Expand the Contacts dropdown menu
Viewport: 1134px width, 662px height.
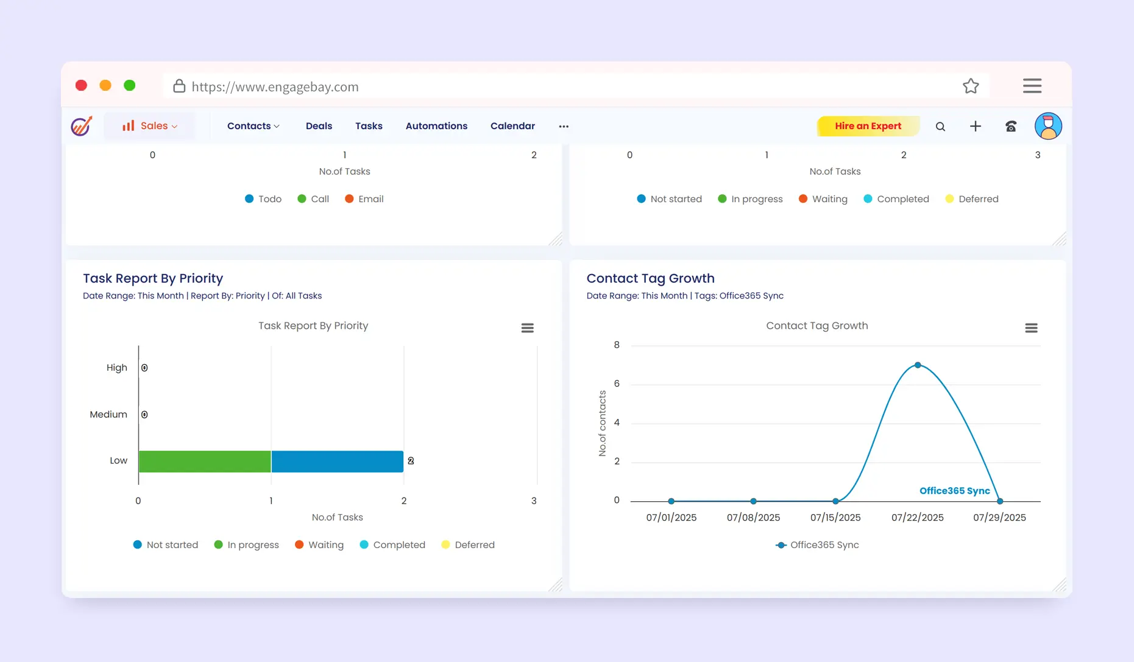click(x=253, y=126)
